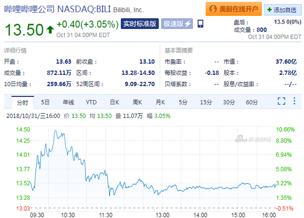304x218 pixels.
Task: Click the 13:00 time axis label
Action: [x=163, y=215]
